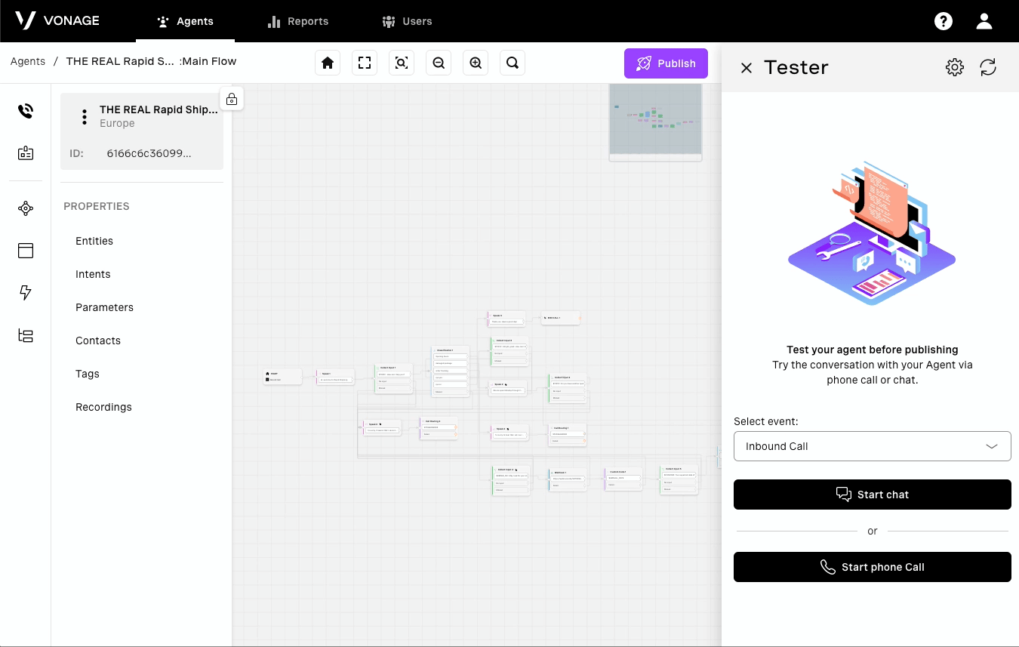The height and width of the screenshot is (647, 1019).
Task: Open the user account profile icon
Action: pyautogui.click(x=984, y=21)
